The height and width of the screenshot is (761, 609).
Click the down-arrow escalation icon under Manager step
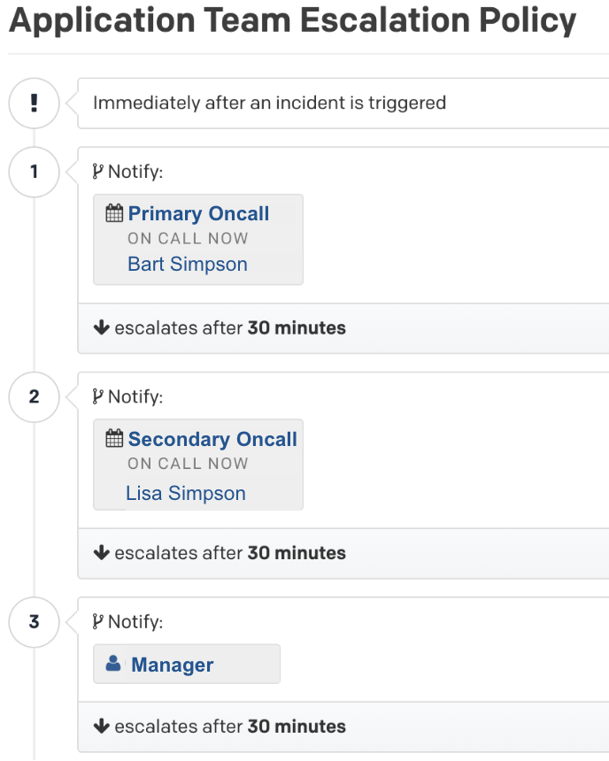tap(101, 726)
